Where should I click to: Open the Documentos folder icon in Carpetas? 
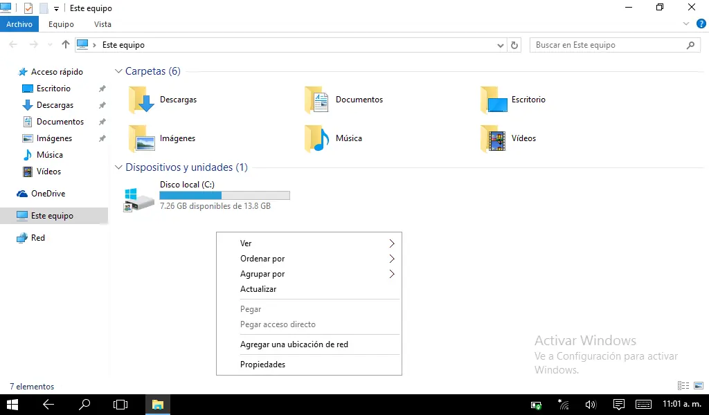click(316, 100)
